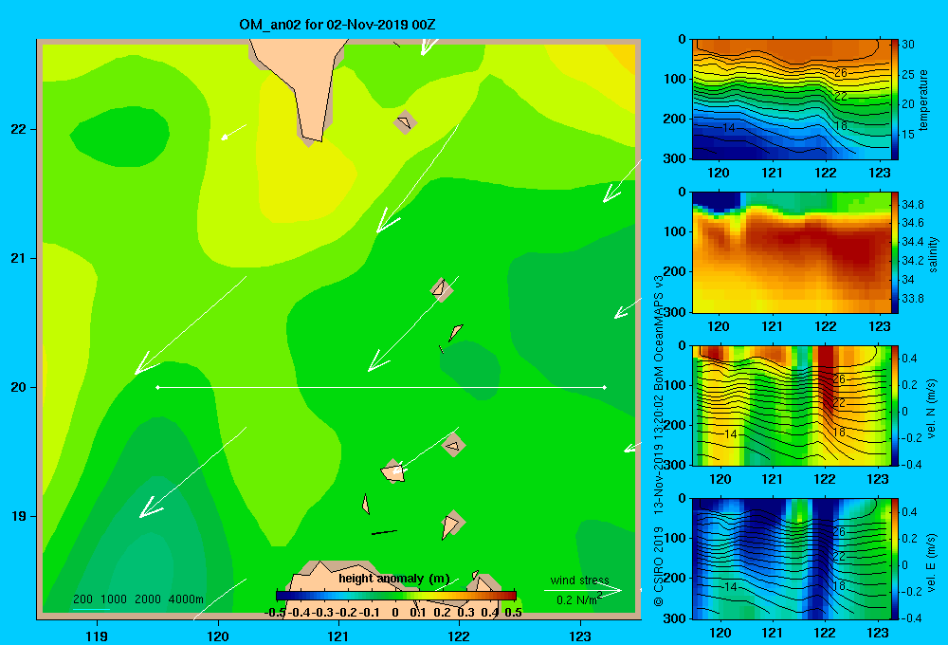Image resolution: width=948 pixels, height=645 pixels.
Task: Click the wind stress reference arrow in legend
Action: [x=583, y=590]
